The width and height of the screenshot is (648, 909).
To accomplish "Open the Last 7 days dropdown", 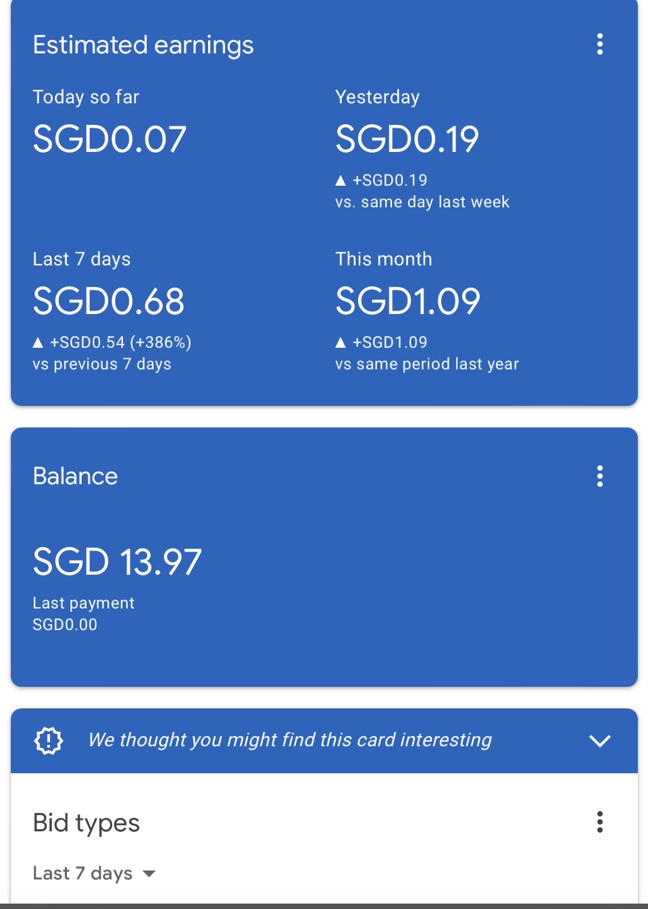I will [83, 873].
